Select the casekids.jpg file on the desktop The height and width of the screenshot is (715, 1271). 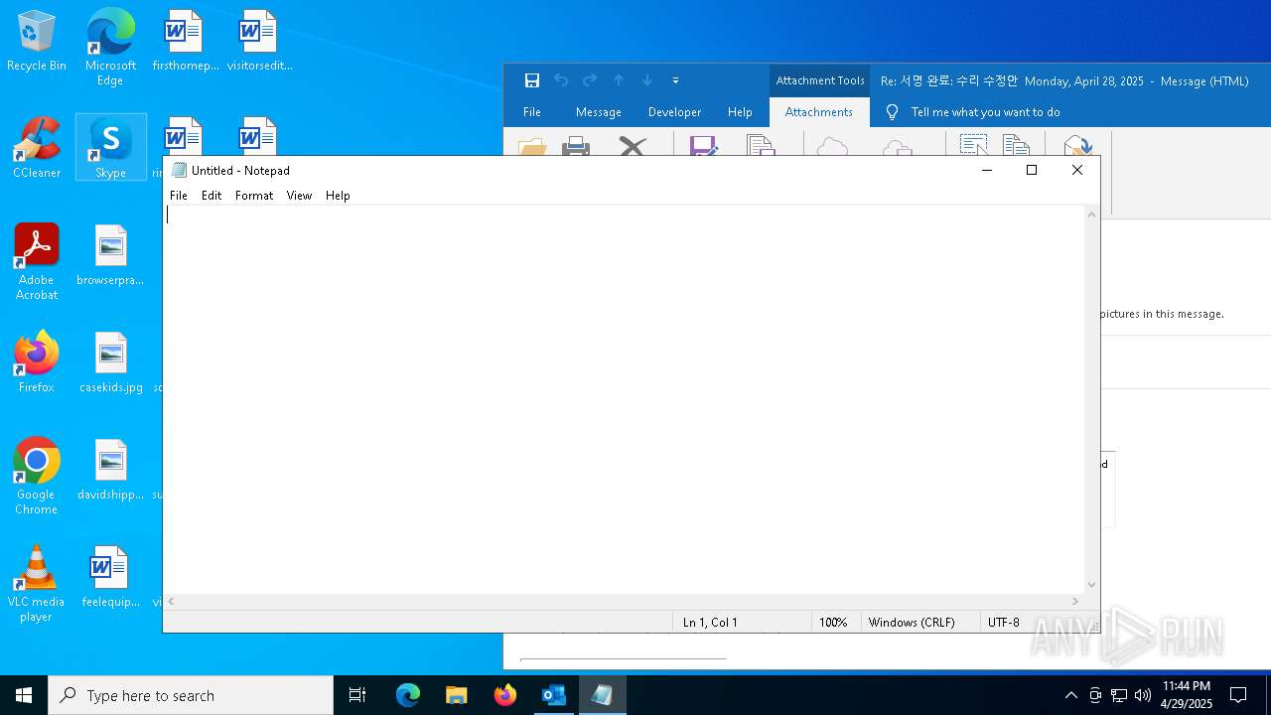click(110, 362)
